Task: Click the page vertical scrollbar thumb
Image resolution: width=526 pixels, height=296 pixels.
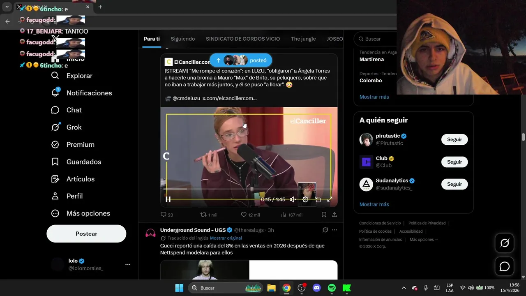Action: [523, 137]
